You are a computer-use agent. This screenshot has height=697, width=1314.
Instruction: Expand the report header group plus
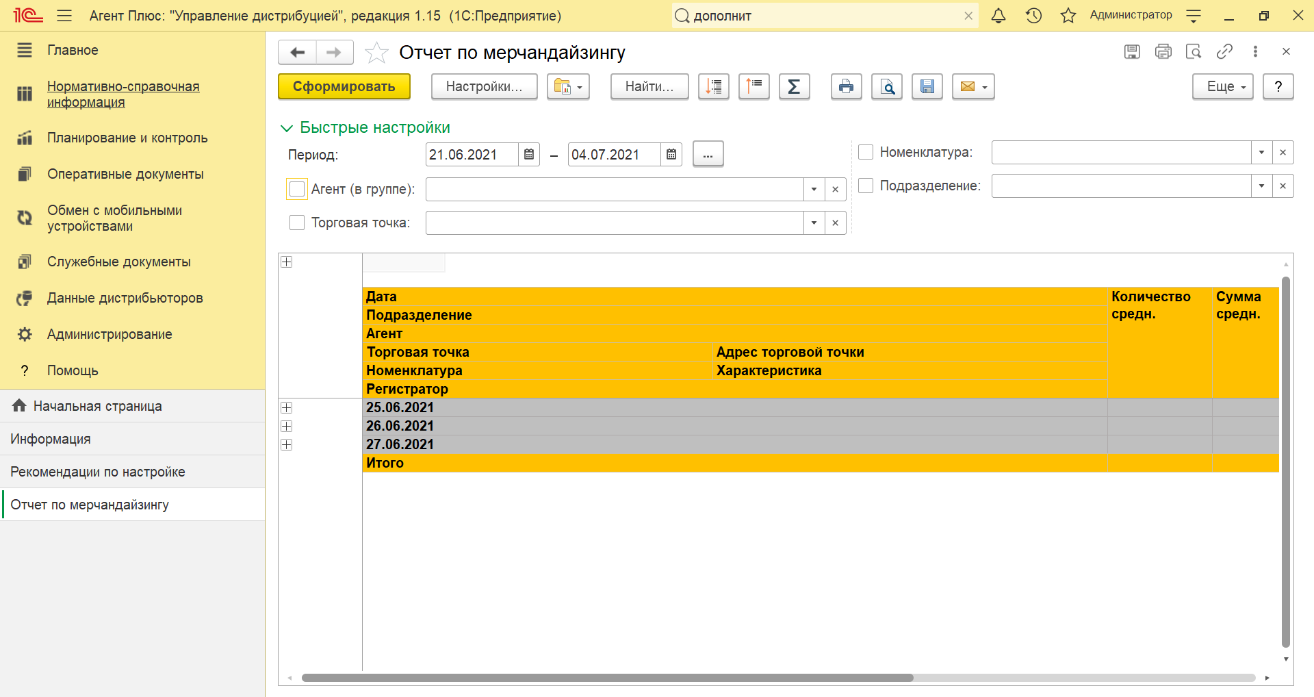[287, 262]
